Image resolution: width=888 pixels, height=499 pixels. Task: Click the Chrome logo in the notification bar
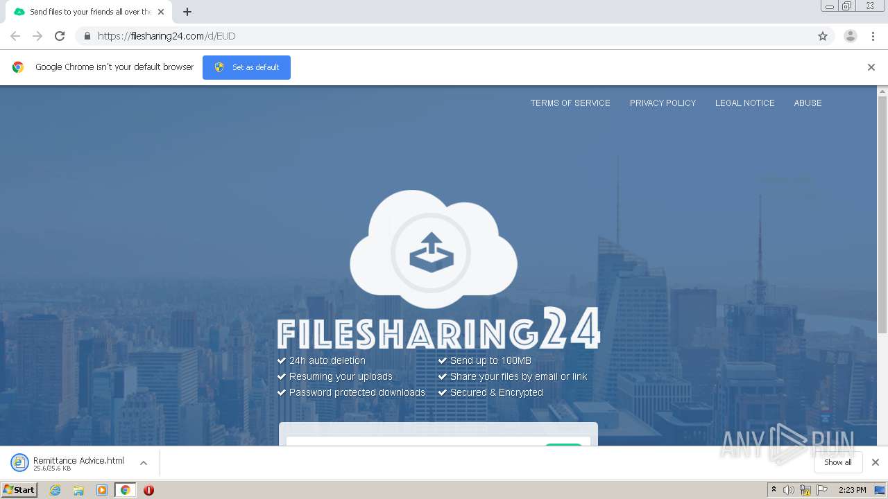(x=18, y=67)
